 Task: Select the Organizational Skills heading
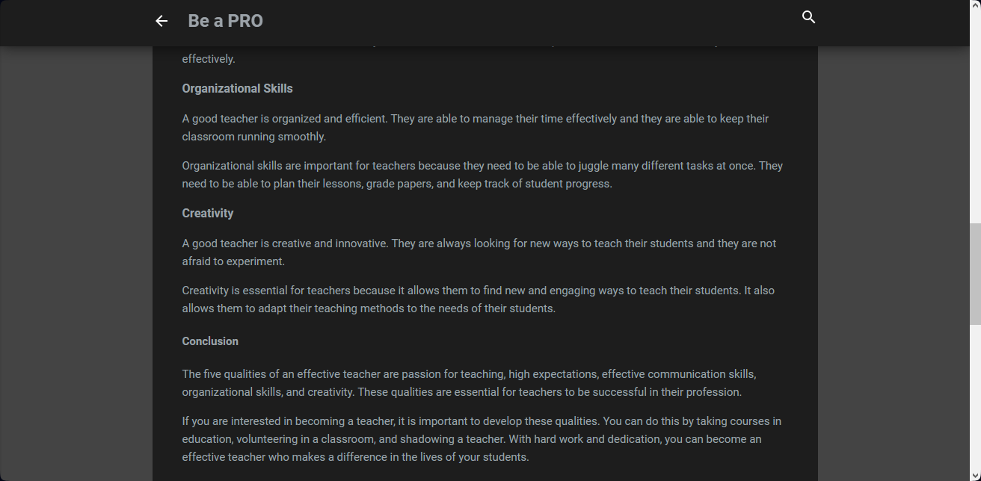coord(237,88)
